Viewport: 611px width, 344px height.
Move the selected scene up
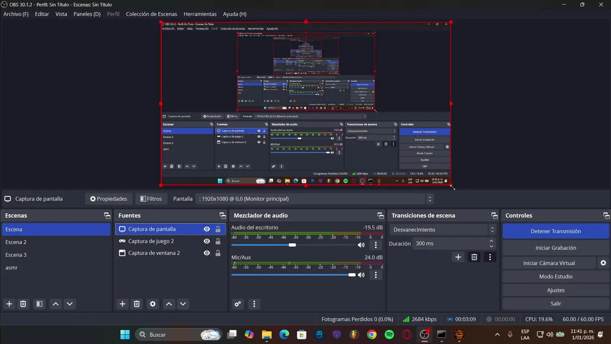coord(56,304)
